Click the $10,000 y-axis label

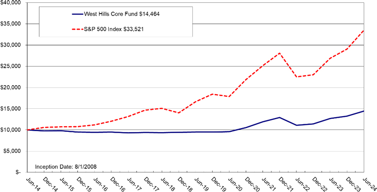click(10, 130)
